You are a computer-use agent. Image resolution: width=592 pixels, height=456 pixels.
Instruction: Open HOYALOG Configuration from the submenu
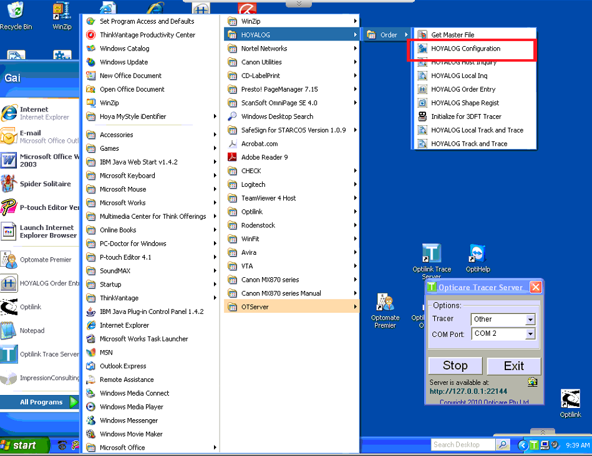pos(475,49)
